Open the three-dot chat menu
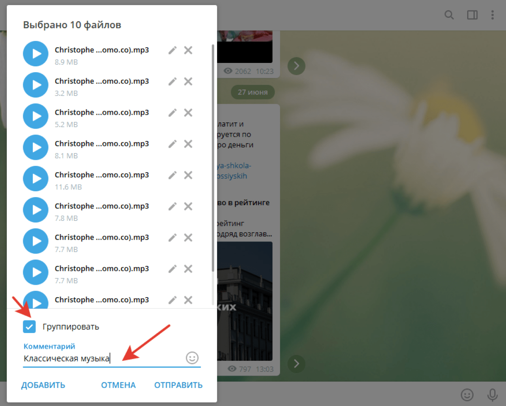Screen dimensions: 506x406 coord(493,15)
